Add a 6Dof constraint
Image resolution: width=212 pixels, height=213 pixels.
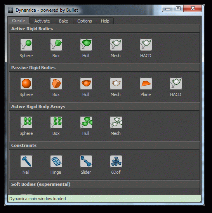[x=116, y=161]
